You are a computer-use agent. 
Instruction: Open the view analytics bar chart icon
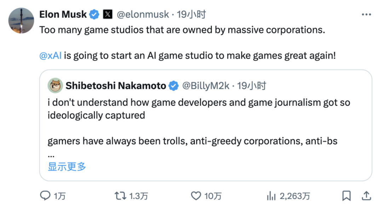point(271,195)
